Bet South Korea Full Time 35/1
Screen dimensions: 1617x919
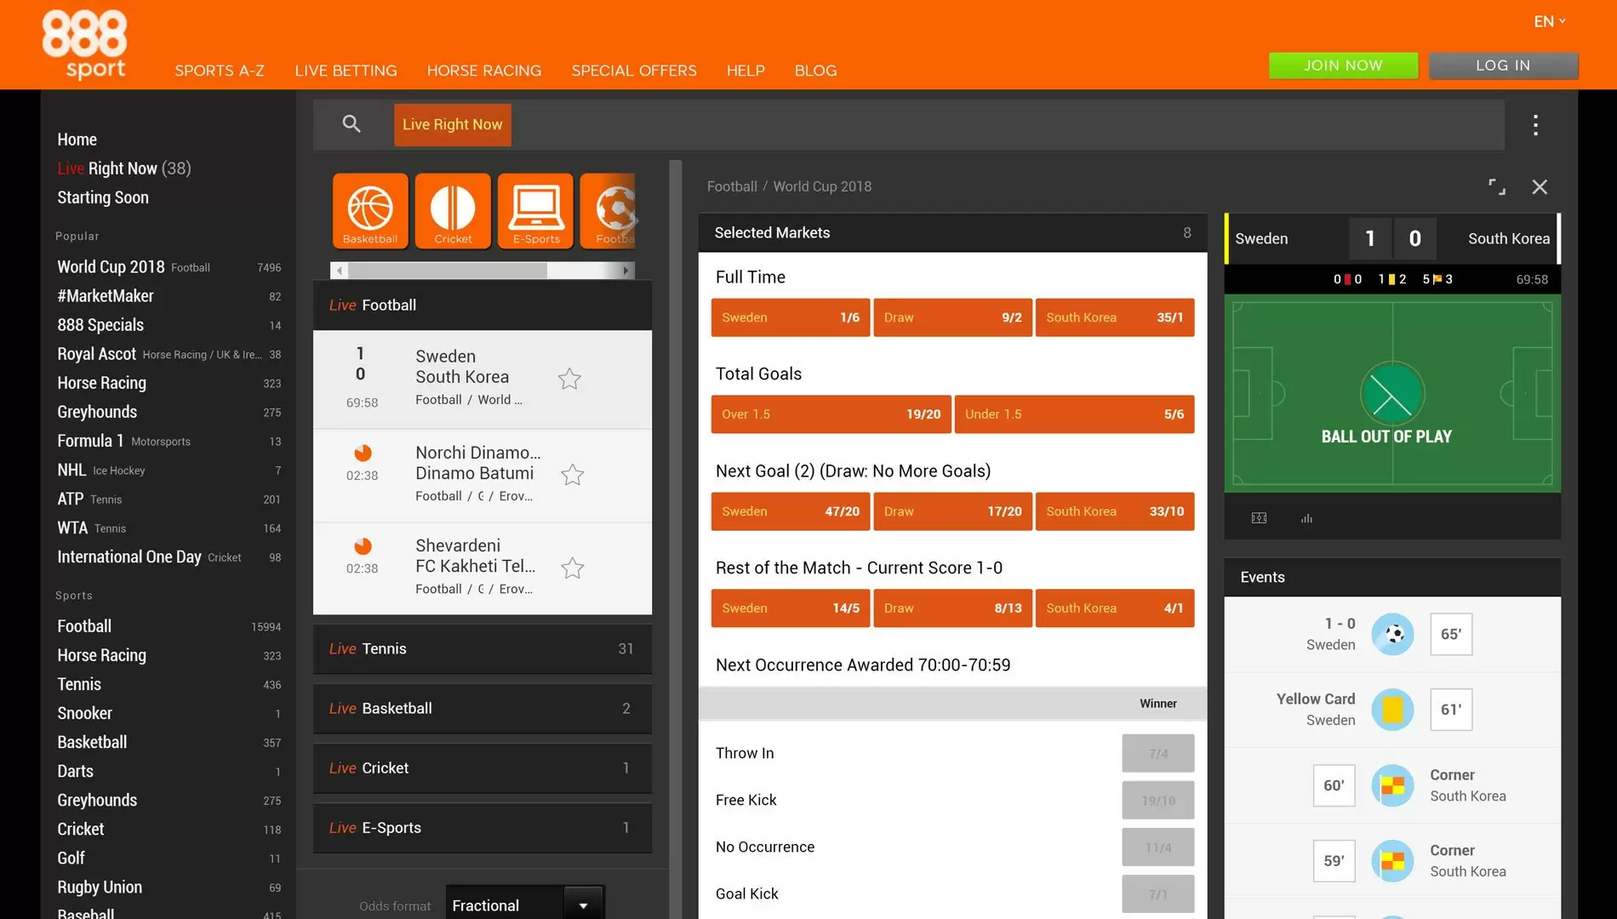tap(1115, 317)
